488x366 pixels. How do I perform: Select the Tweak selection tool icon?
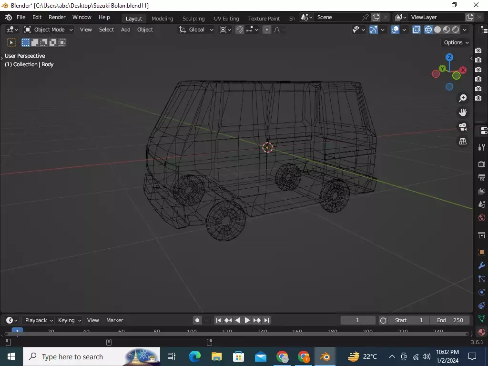click(11, 42)
